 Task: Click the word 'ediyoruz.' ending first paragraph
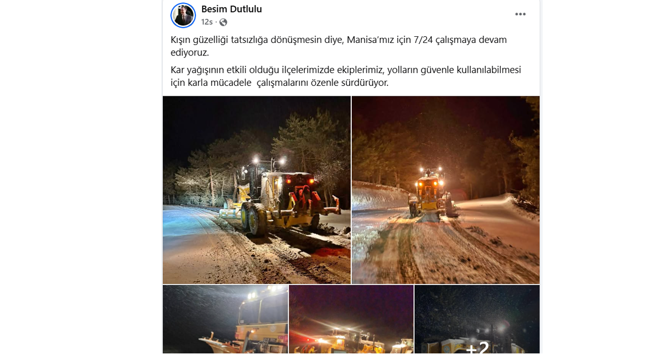(x=189, y=52)
